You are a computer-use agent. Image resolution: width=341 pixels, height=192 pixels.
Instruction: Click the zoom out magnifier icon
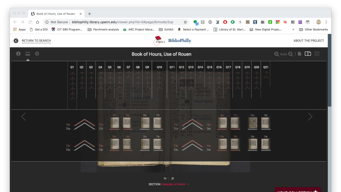[x=291, y=54]
